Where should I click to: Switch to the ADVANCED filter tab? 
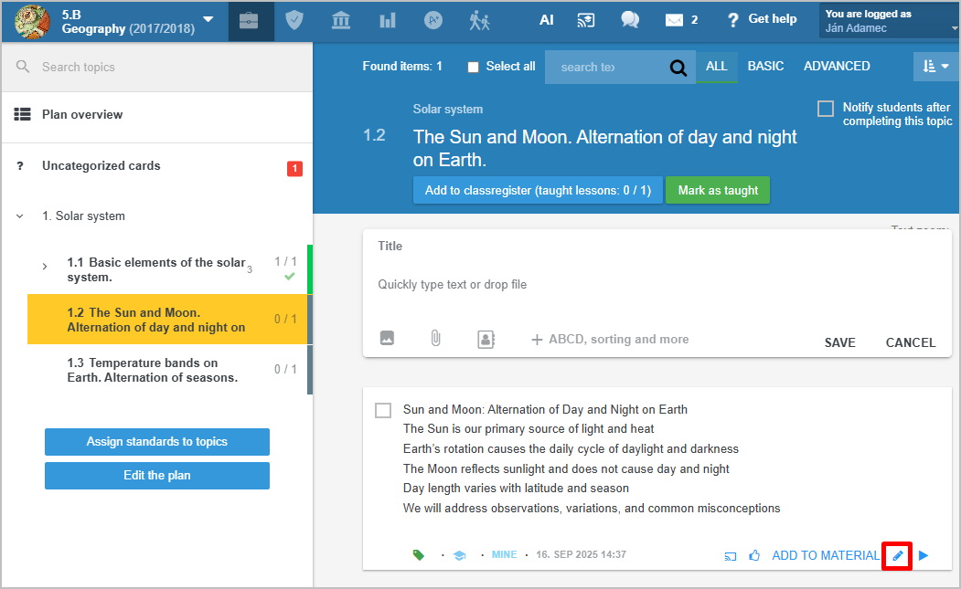click(837, 66)
